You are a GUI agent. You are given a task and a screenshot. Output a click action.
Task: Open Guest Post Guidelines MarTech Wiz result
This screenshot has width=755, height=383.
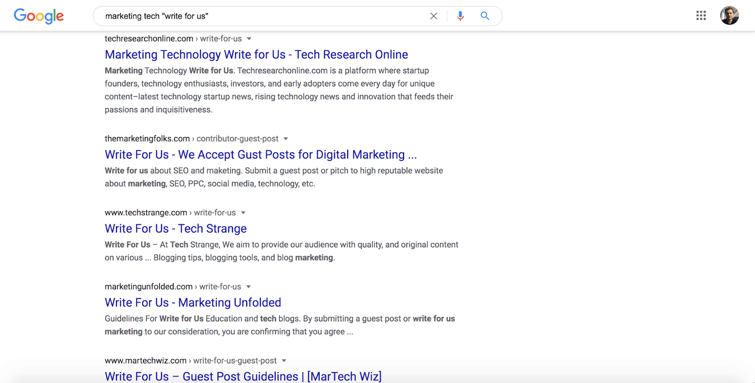pyautogui.click(x=243, y=376)
